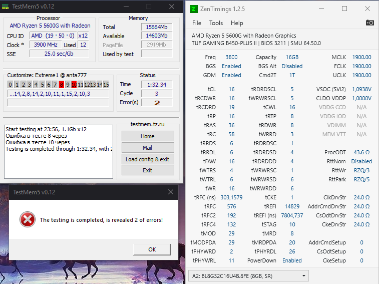Click the Cmd2T value 1T
Image resolution: width=379 pixels, height=284 pixels.
292,75
